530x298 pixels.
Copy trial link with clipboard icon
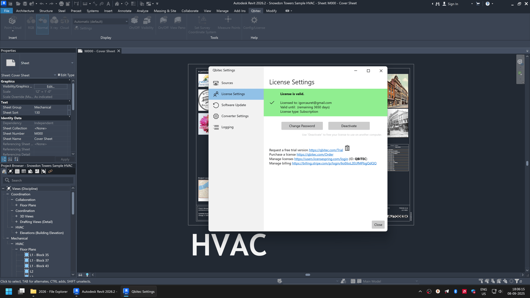pos(347,148)
